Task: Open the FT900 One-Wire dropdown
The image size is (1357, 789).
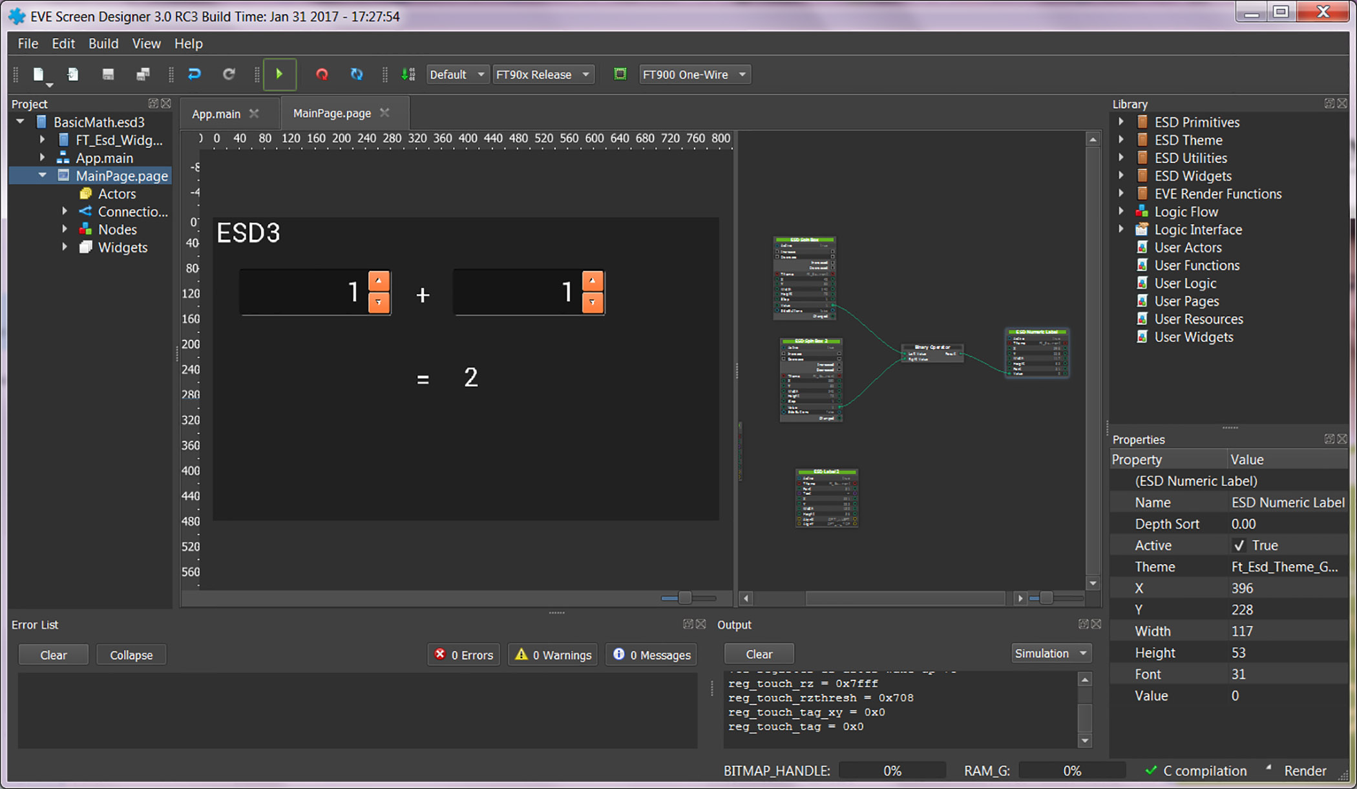Action: pos(694,74)
